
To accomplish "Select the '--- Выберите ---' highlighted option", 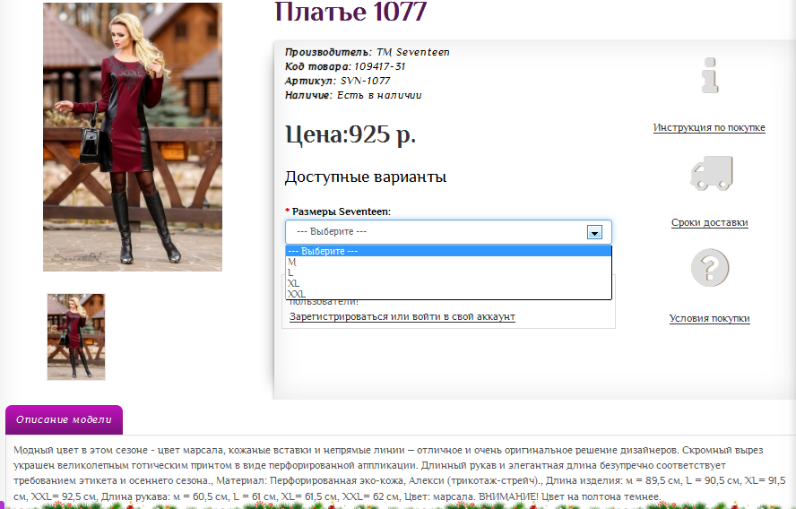I will pyautogui.click(x=448, y=251).
